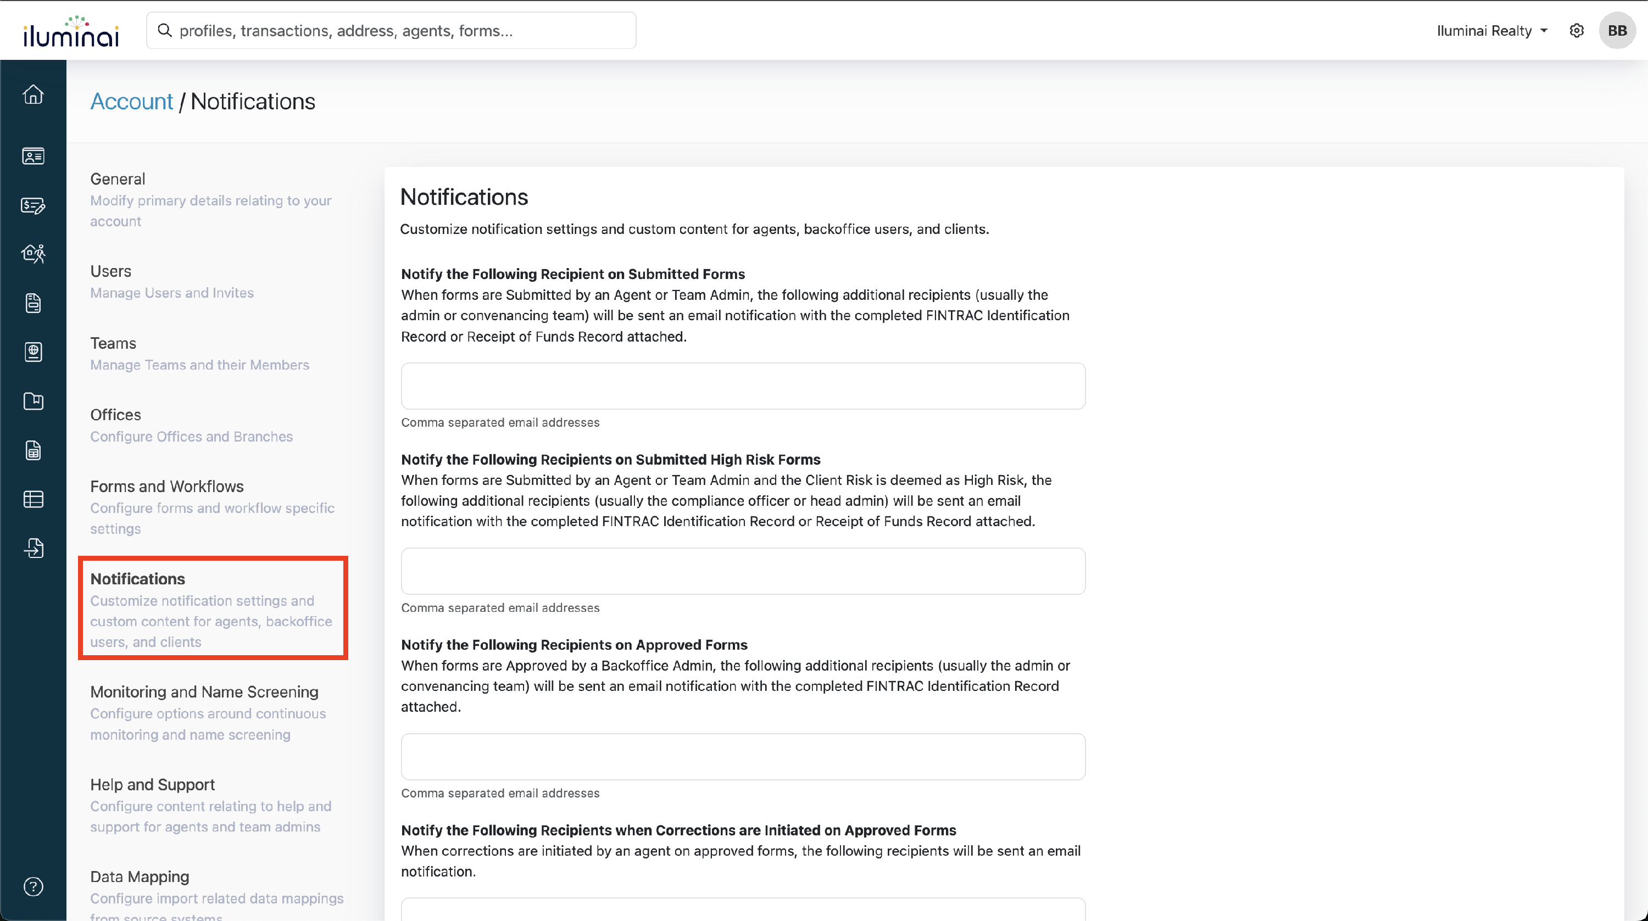The width and height of the screenshot is (1648, 921).
Task: Open the bookmarked folder sidebar icon
Action: point(34,401)
